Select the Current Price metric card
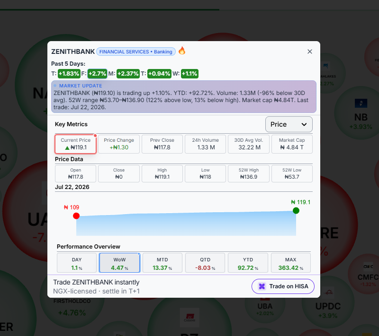379x336 pixels. click(76, 144)
